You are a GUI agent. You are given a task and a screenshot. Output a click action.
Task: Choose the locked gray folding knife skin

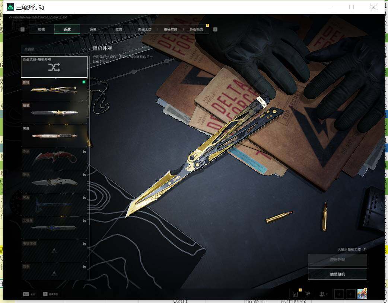click(54, 181)
